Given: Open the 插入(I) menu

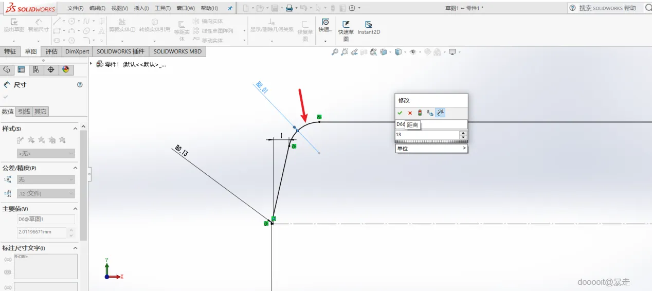Looking at the screenshot, I should [x=141, y=8].
